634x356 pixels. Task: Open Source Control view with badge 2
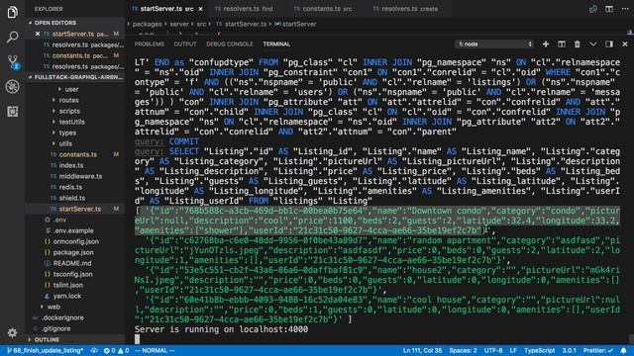coord(13,61)
